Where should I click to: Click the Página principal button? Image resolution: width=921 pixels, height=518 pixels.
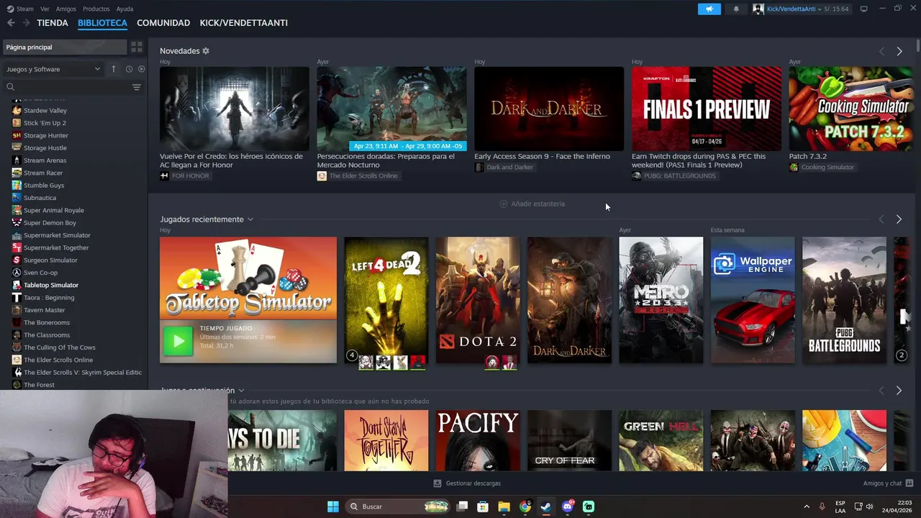tap(64, 47)
